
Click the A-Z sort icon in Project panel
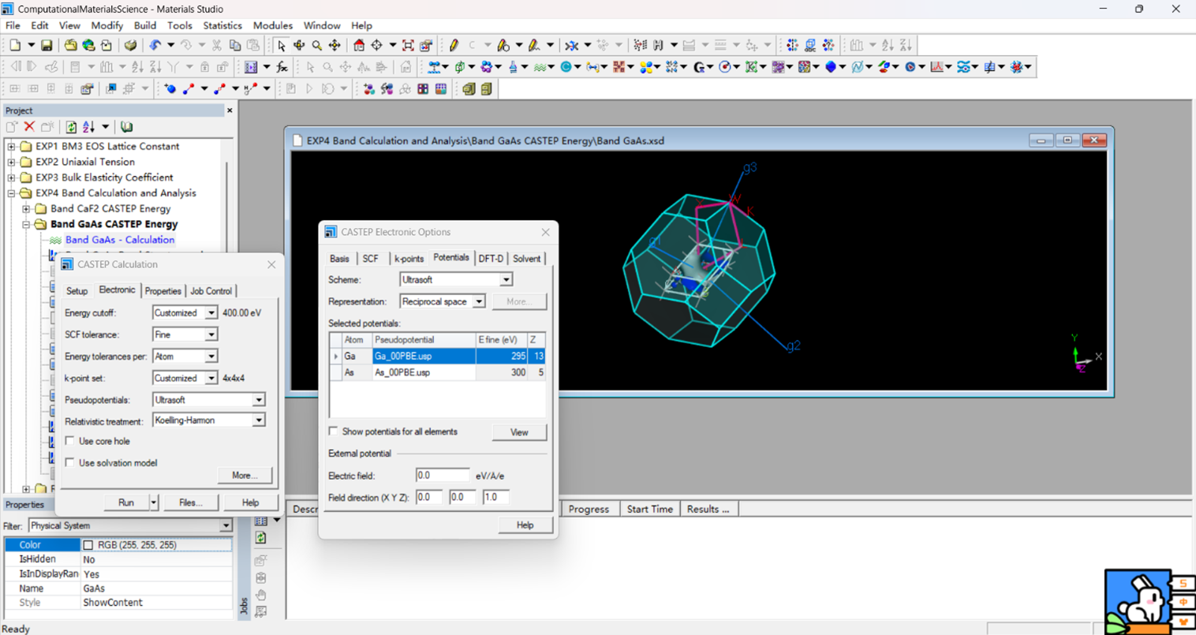(x=88, y=127)
